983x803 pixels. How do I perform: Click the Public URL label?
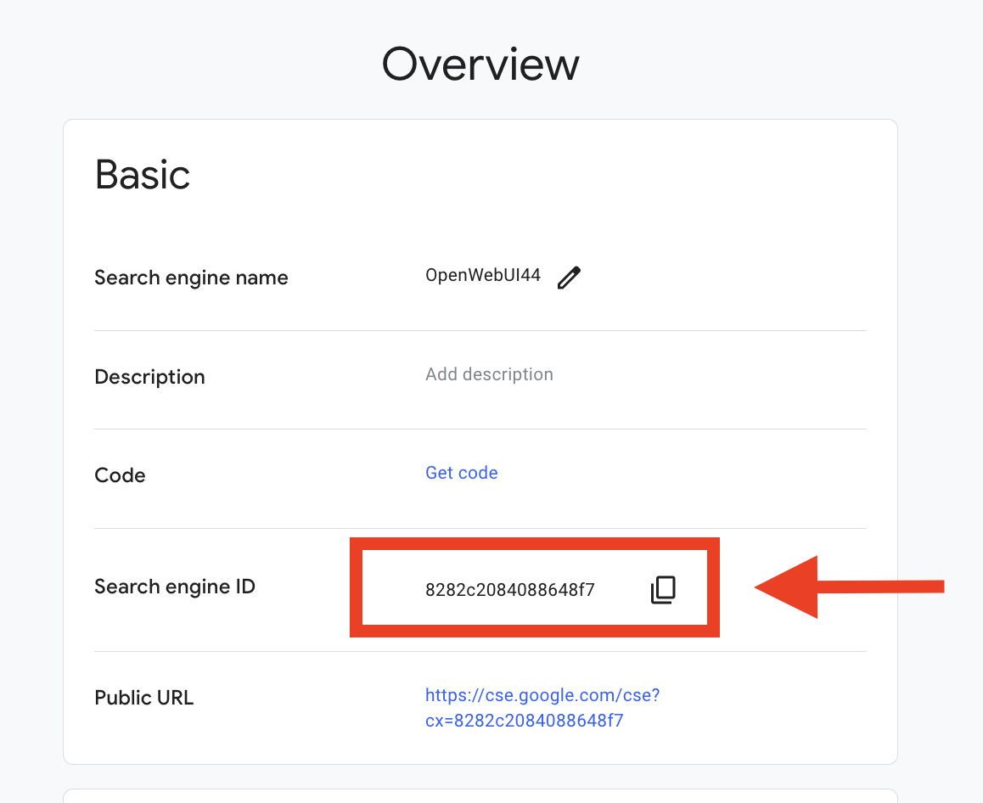coord(143,698)
